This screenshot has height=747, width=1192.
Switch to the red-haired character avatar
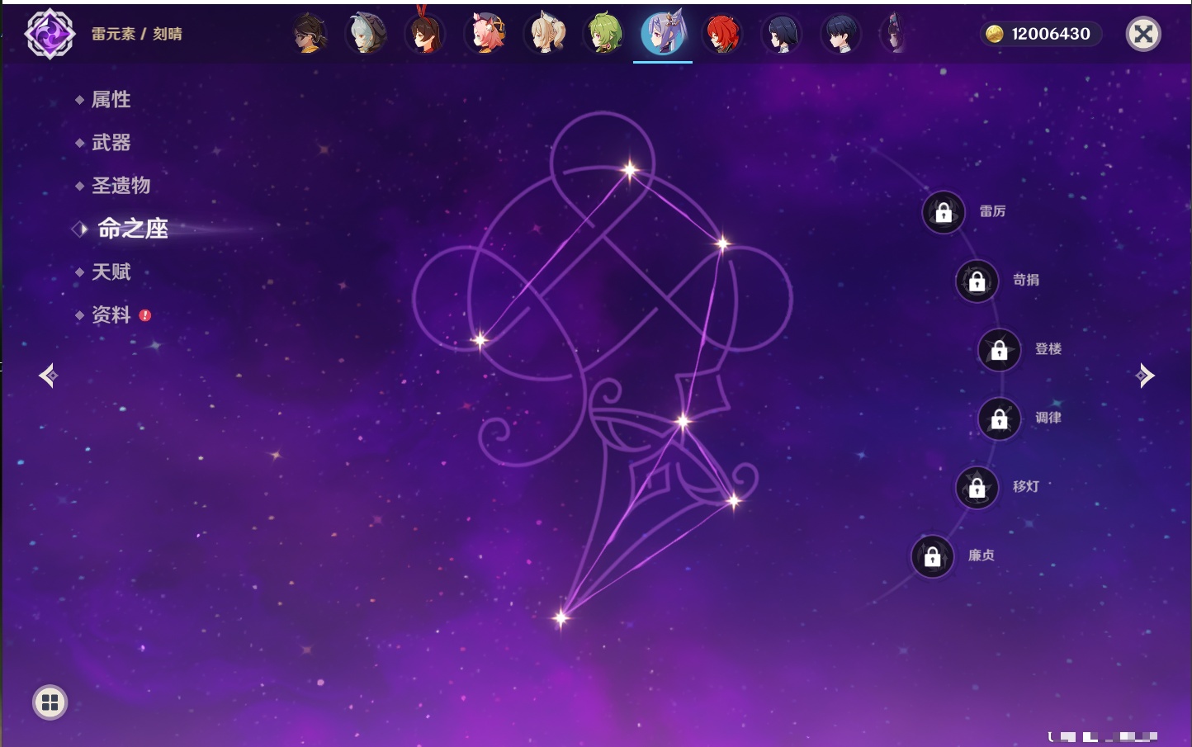tap(722, 34)
